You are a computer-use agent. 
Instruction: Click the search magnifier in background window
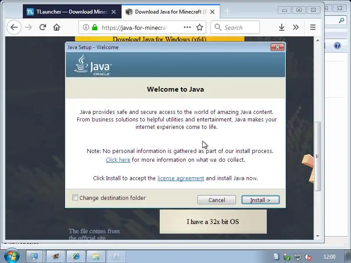click(x=341, y=20)
